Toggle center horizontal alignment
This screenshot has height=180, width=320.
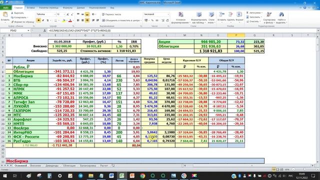click(82, 20)
